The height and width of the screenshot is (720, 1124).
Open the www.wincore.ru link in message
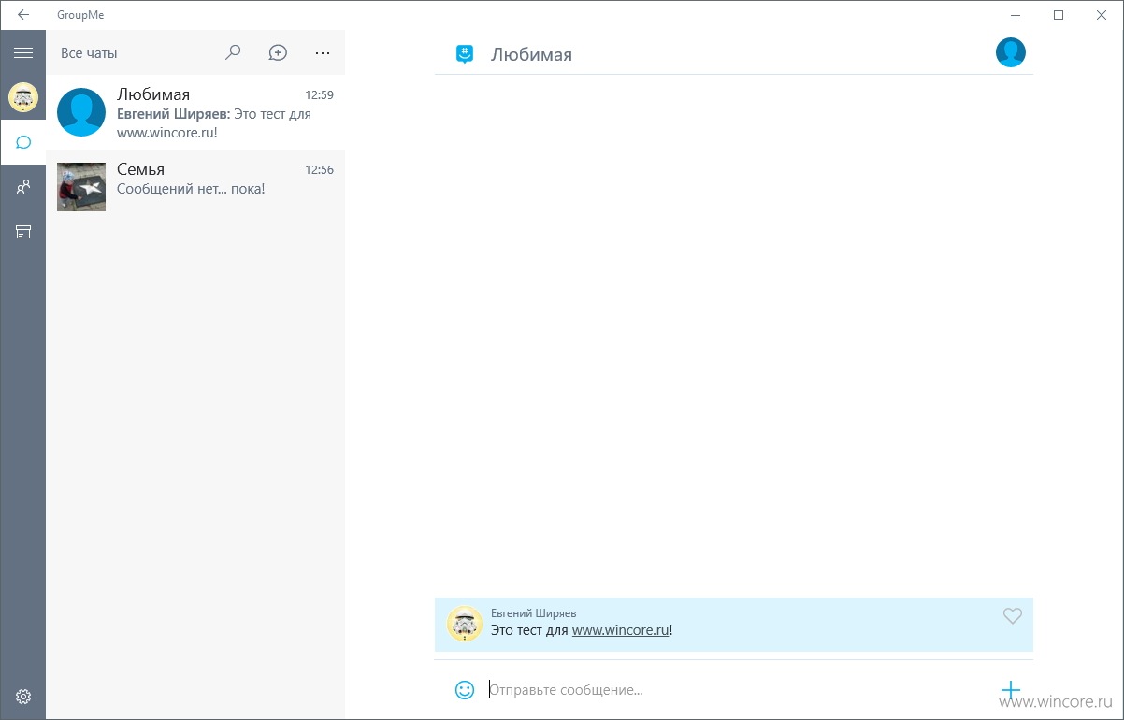point(620,630)
